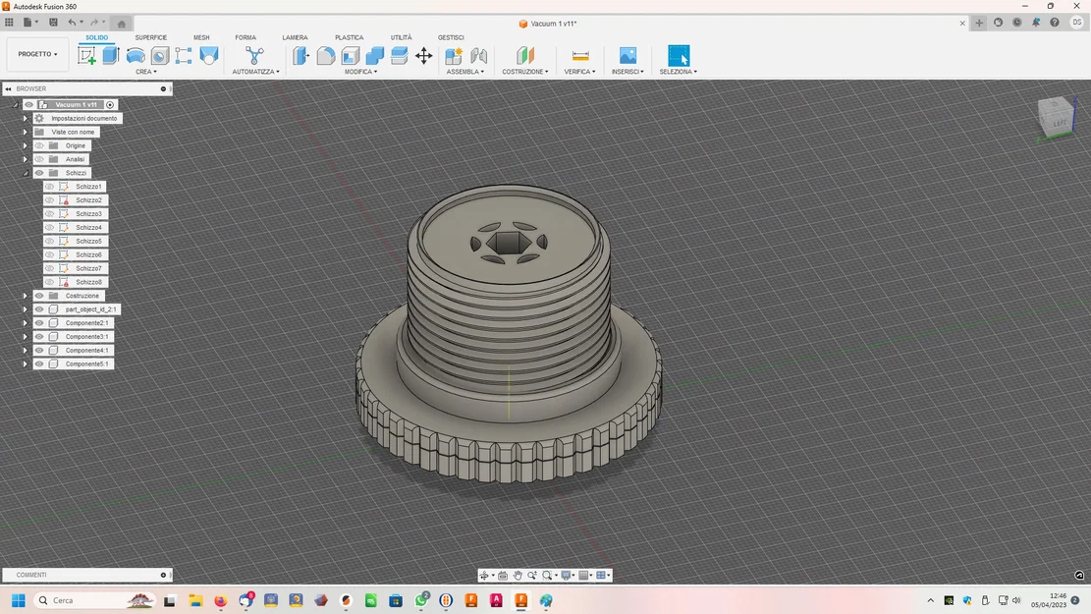The width and height of the screenshot is (1091, 614).
Task: Click the Pan hand icon in navigation bar
Action: (x=518, y=575)
